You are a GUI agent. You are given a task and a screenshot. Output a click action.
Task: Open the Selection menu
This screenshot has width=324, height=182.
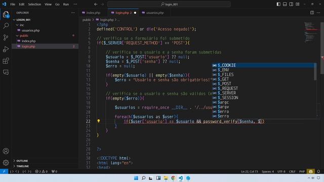tap(34, 4)
